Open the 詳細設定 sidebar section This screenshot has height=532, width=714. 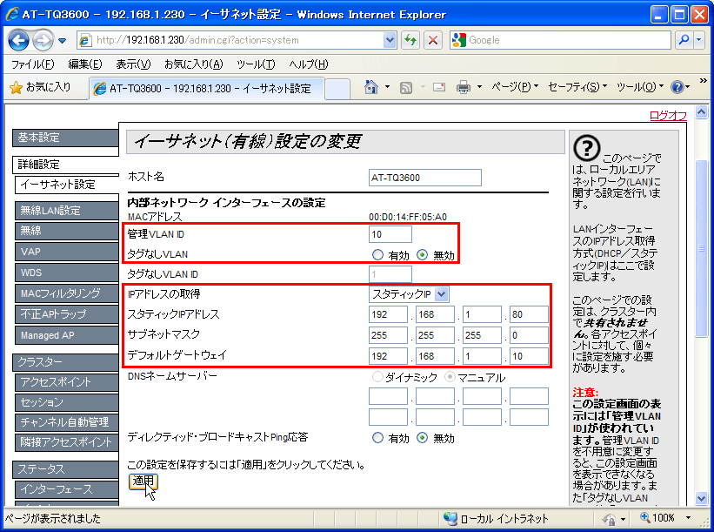pos(65,164)
